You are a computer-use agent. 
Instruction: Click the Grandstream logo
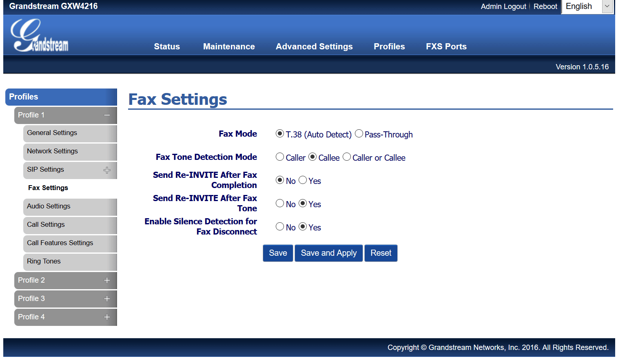40,35
